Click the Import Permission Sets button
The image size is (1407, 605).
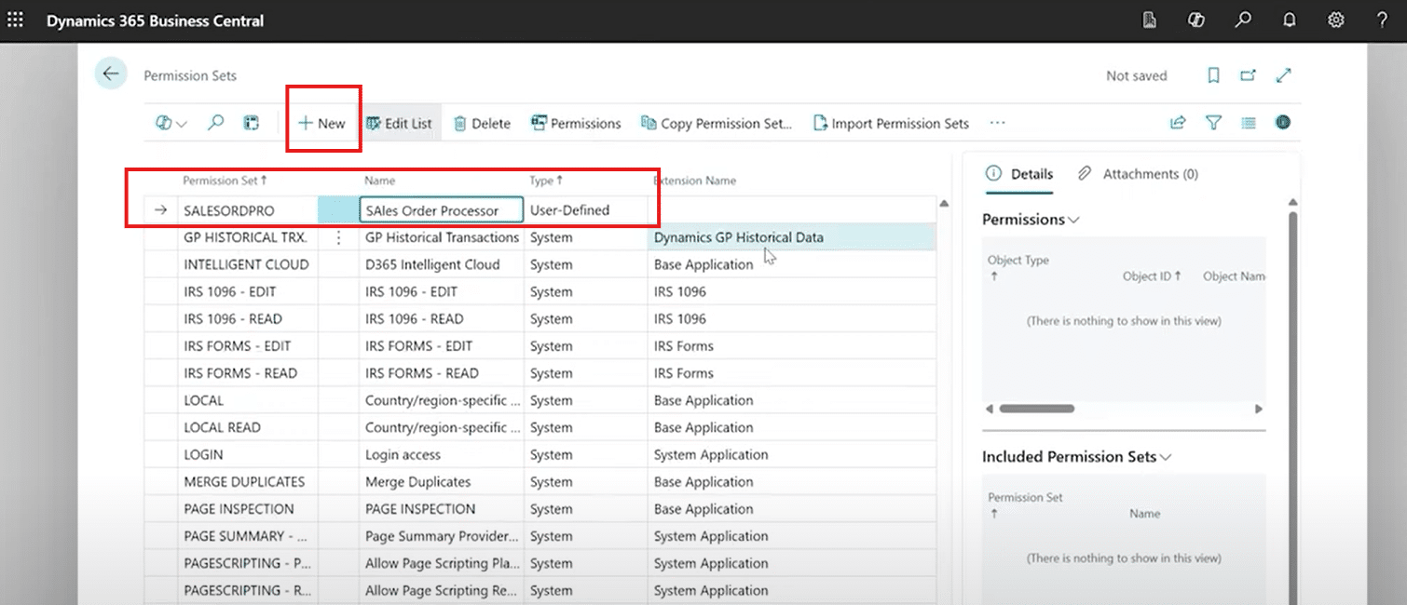[891, 123]
